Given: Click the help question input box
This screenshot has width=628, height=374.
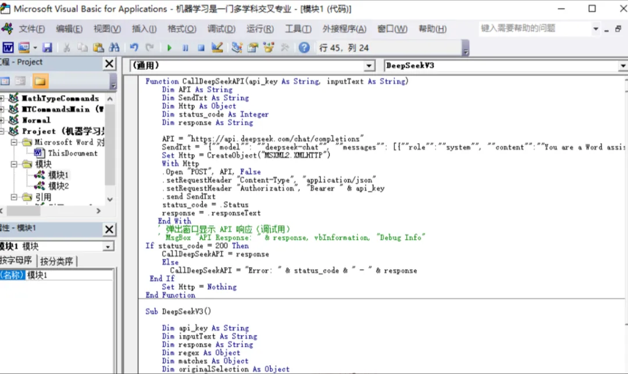Looking at the screenshot, I should tap(535, 29).
